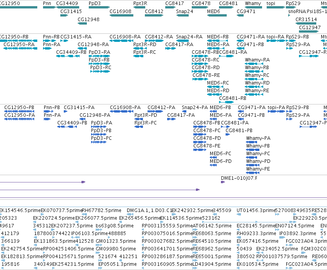Click EST AT06142.5prime label
327x270 pixels.
click(x=212, y=226)
